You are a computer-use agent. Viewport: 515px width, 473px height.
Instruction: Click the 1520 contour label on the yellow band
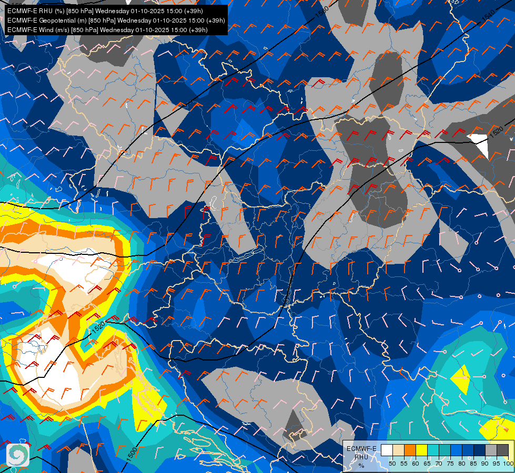pos(98,327)
